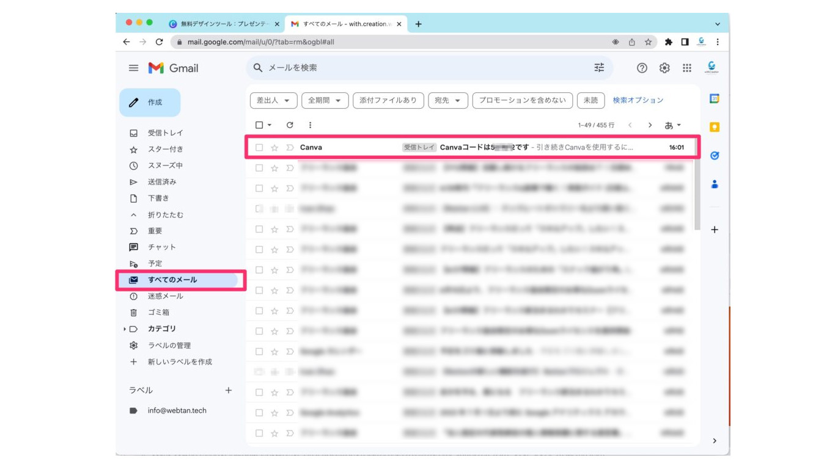Viewport: 835px width, 469px height.
Task: Share this page icon in address bar
Action: [x=632, y=42]
